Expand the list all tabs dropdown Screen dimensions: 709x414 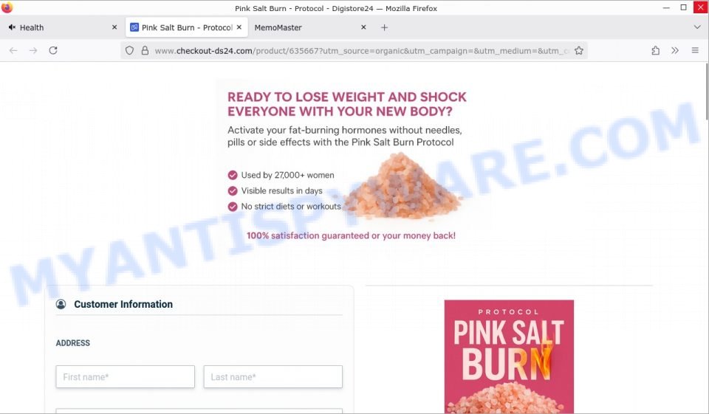696,27
